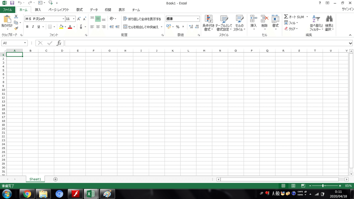Increase decimal places
Screen dimensions: 354x199
coord(191,27)
